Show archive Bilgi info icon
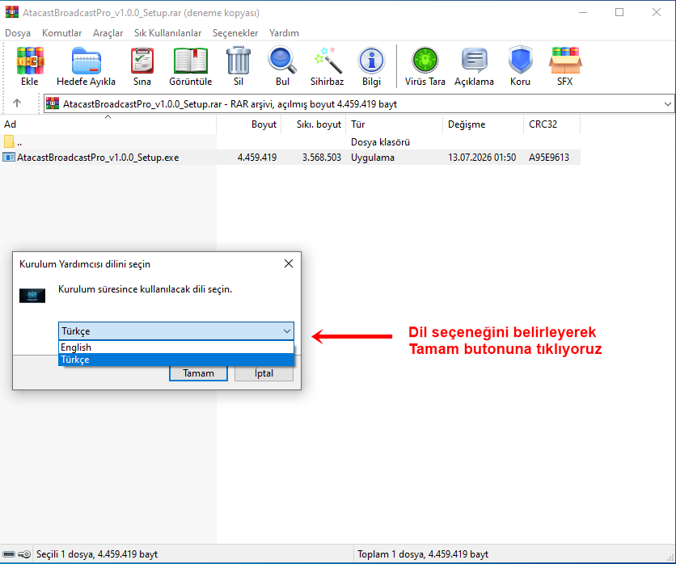 pos(371,61)
